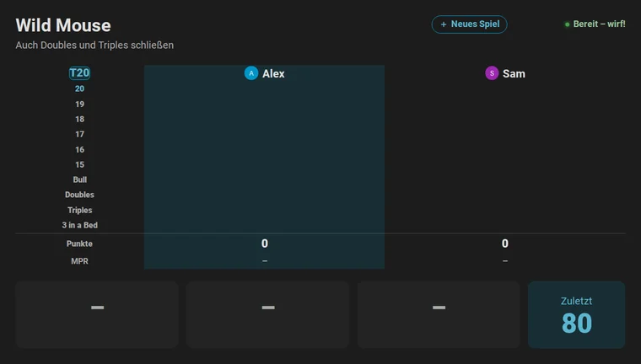This screenshot has height=364, width=641.
Task: Click the green status dot beside Bereit
Action: click(x=567, y=24)
